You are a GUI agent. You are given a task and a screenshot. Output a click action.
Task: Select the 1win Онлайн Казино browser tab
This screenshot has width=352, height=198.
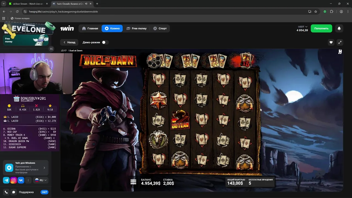71,4
